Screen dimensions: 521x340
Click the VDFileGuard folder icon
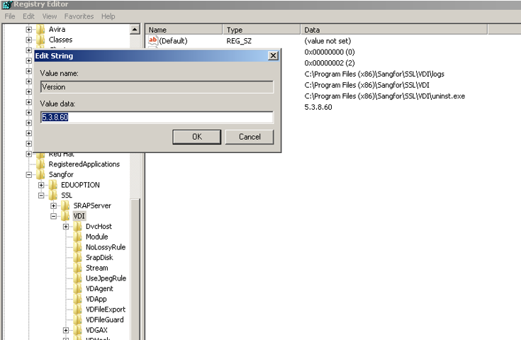pos(77,319)
